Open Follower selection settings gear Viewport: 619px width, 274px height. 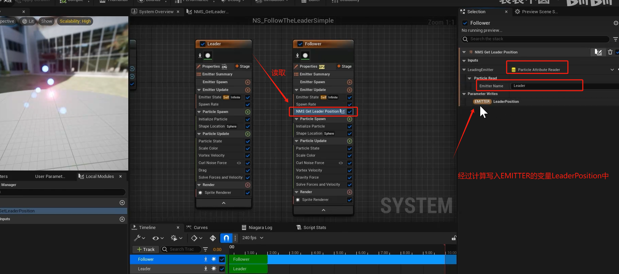616,23
